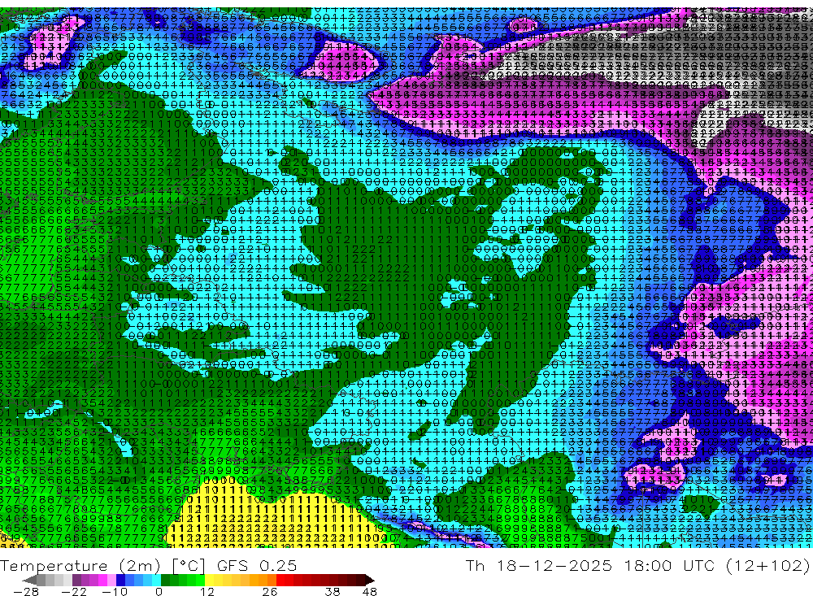Viewport: 813px width, 596px height.
Task: Click the gray left-pointing arrow end of the color scale
Action: pos(30,580)
